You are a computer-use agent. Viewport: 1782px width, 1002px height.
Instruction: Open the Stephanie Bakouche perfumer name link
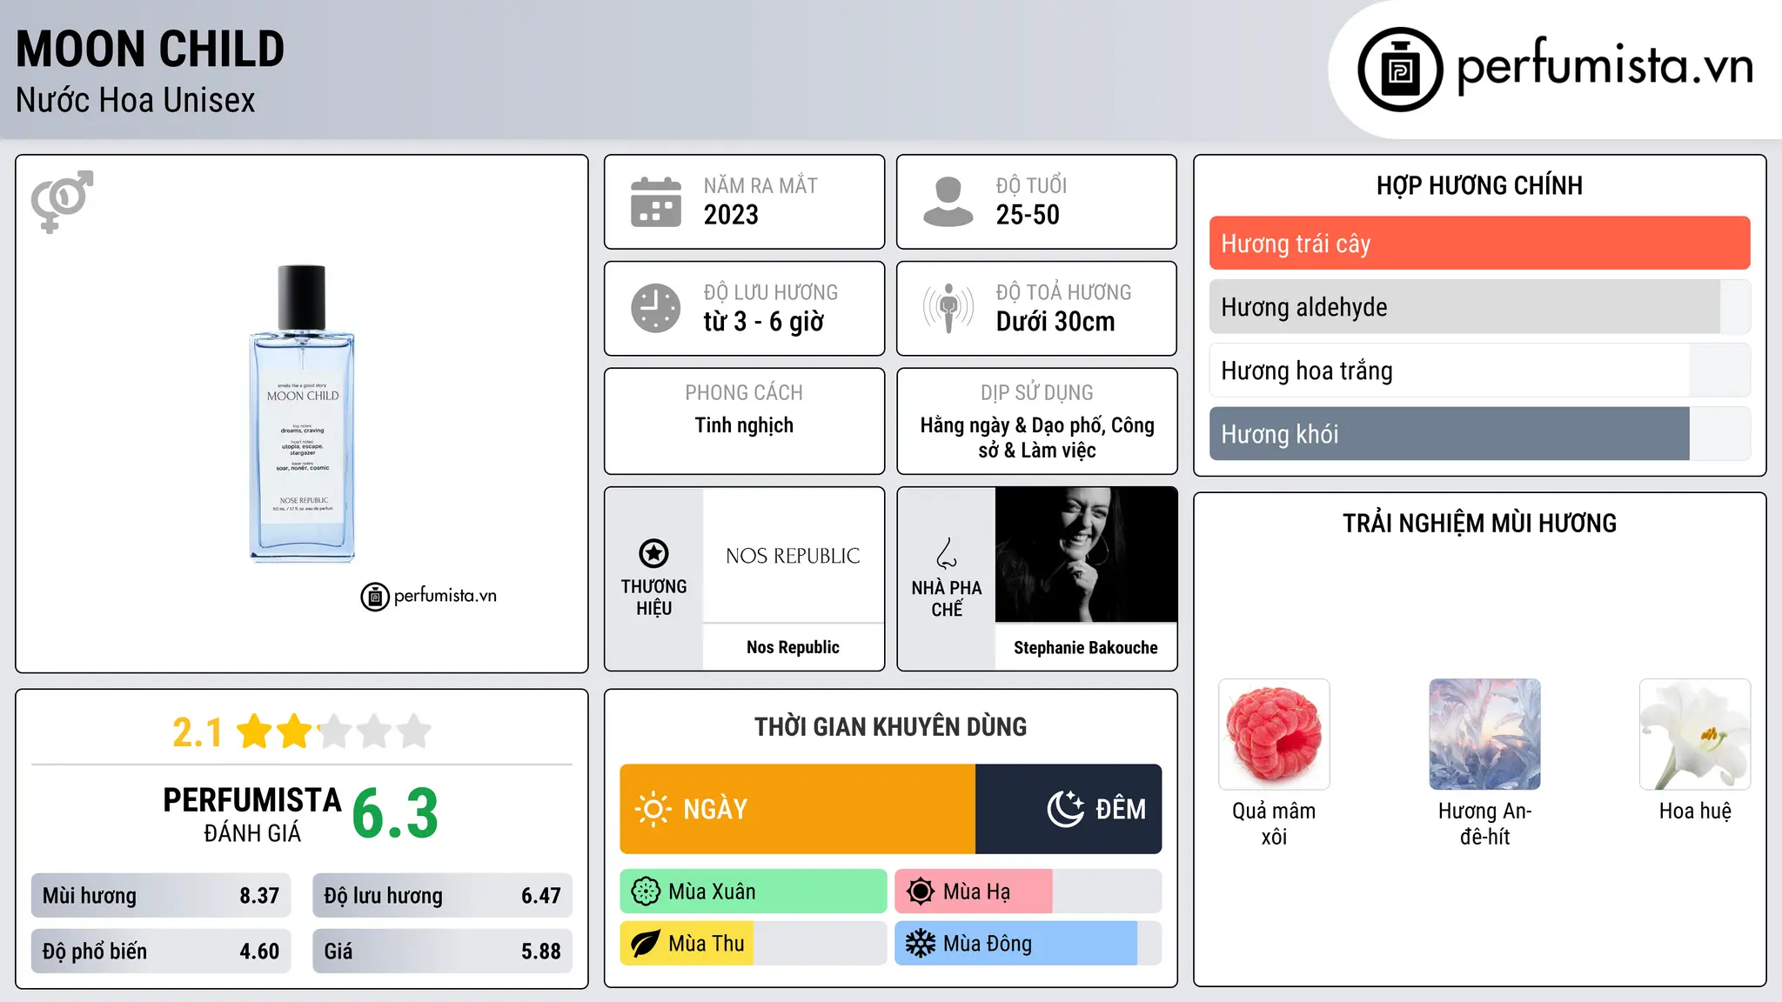coord(1086,648)
